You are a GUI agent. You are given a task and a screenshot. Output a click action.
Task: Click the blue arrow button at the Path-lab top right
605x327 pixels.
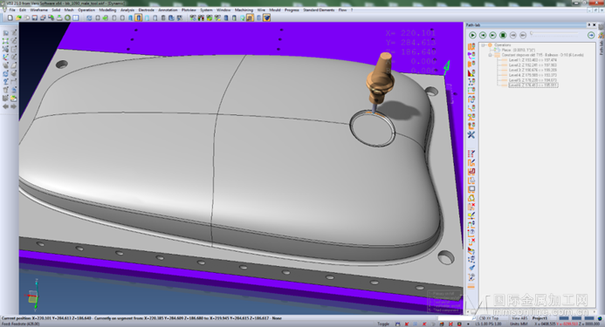tap(591, 35)
